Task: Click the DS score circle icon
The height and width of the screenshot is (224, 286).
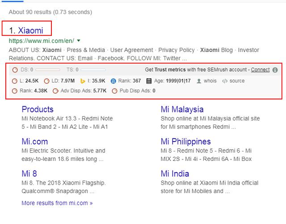Action: click(x=15, y=70)
